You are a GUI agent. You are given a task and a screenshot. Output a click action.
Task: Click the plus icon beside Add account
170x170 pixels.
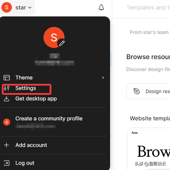click(6, 145)
